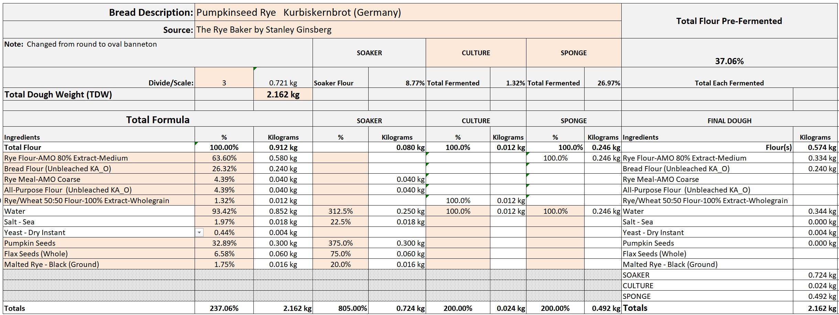The width and height of the screenshot is (839, 315).
Task: Select Rye Flour-AMO 80% Extract-Medium in Total Formula
Action: 99,158
